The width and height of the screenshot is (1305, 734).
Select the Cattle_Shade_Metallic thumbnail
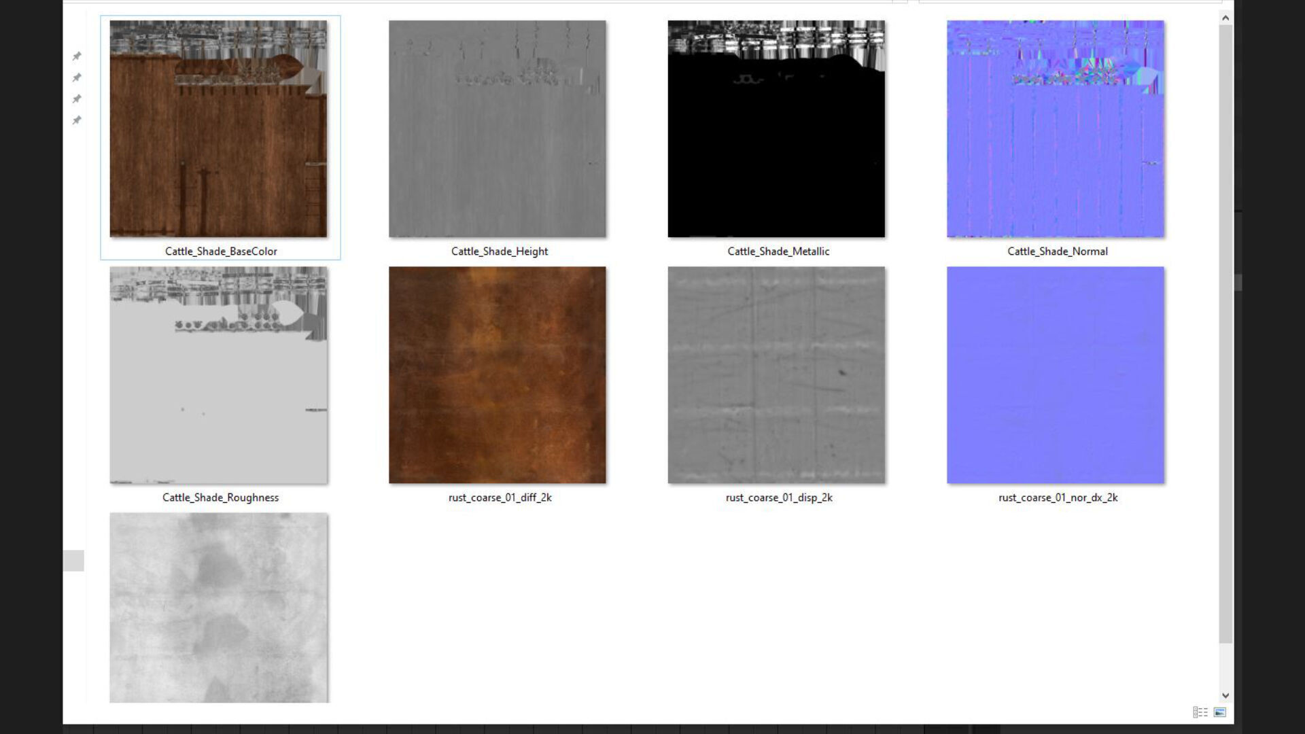776,128
